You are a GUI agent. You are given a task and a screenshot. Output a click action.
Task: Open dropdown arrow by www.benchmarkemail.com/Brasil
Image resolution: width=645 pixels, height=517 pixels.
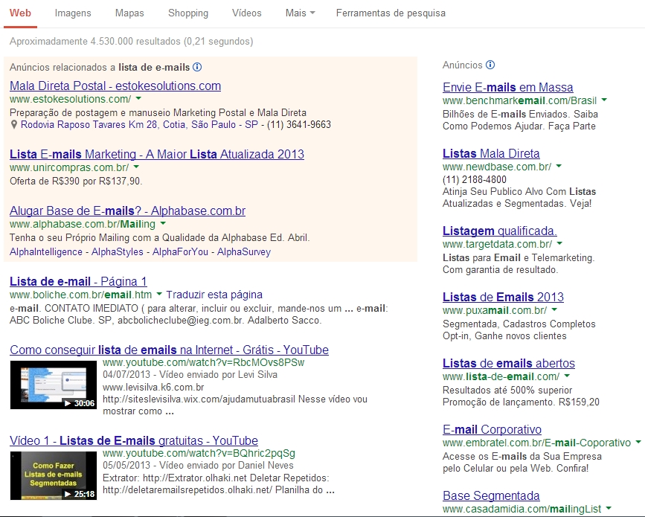tap(604, 100)
